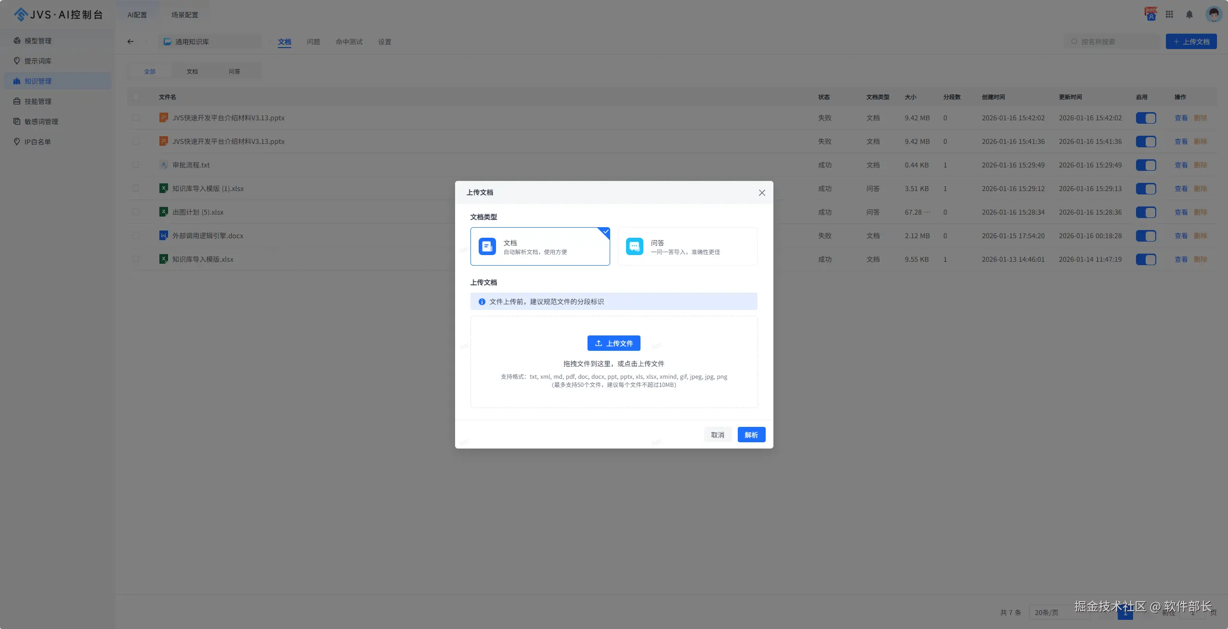Image resolution: width=1228 pixels, height=629 pixels.
Task: Click the back arrow icon
Action: click(x=131, y=42)
